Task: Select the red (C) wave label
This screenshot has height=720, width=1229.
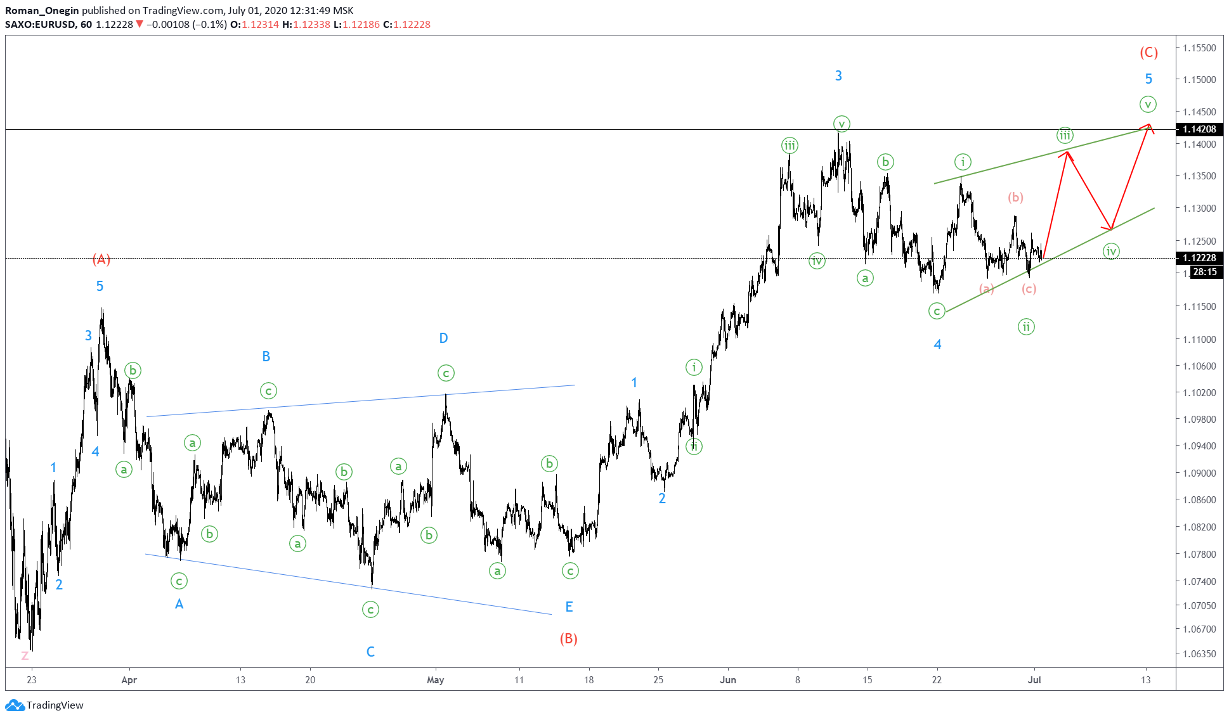Action: tap(1148, 53)
